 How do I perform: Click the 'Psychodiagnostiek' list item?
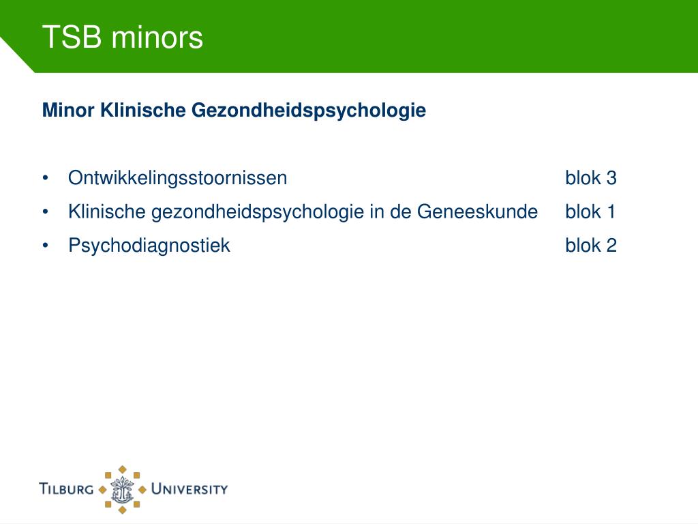149,246
